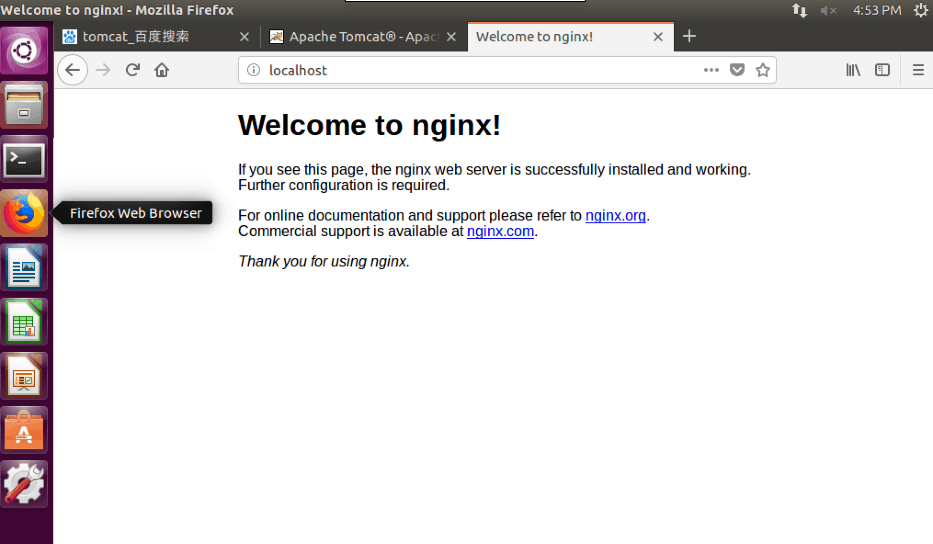933x544 pixels.
Task: Open the muted sound volume indicator
Action: pos(828,10)
